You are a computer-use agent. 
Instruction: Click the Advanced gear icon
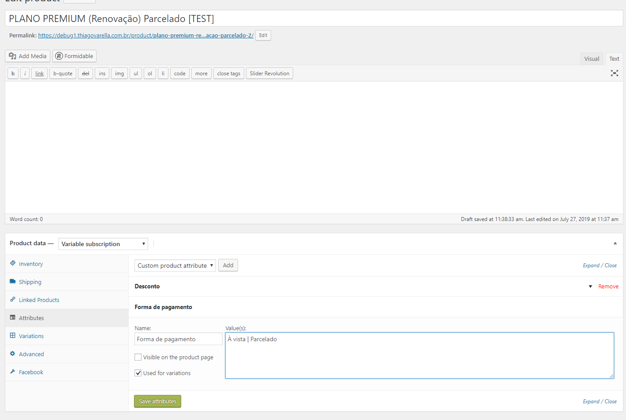(13, 354)
